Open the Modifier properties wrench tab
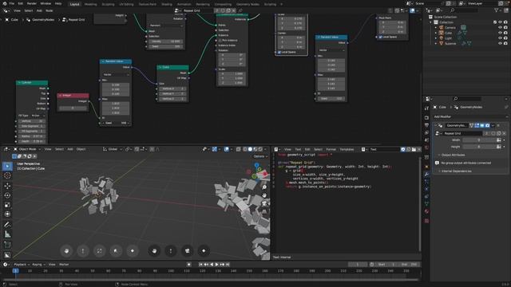Viewport: 511px width, 287px height. click(x=426, y=175)
